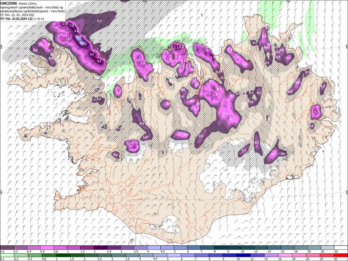Click the 'VT: Fös. 23.02.2024 12Z' valid time
The image size is (348, 261).
(17, 19)
